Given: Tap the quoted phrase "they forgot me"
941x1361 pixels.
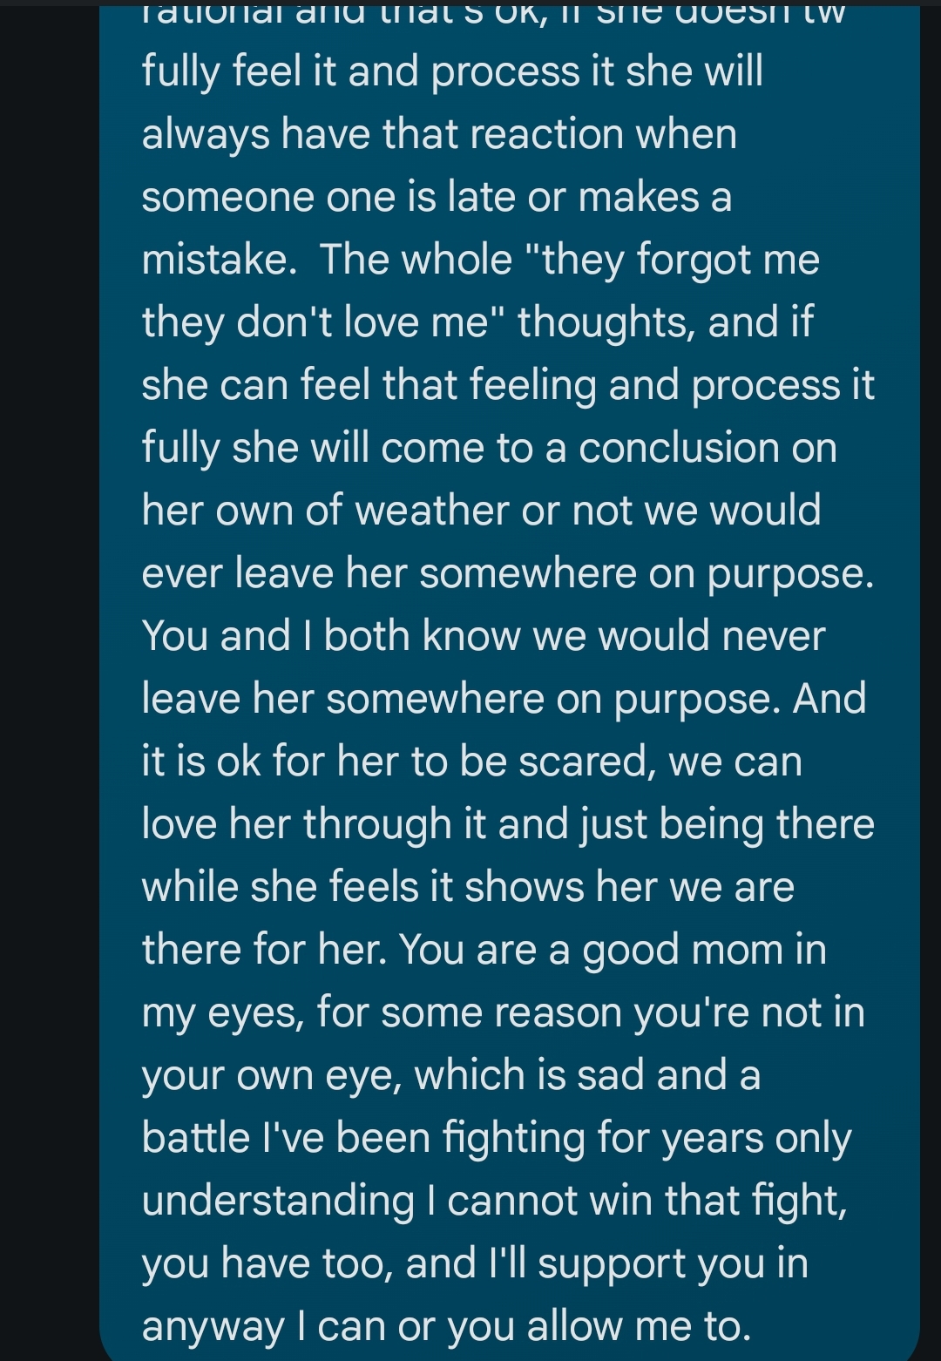Looking at the screenshot, I should pos(680,260).
